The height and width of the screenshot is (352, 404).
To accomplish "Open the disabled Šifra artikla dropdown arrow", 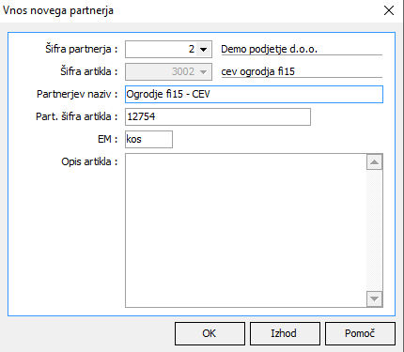I will click(203, 72).
